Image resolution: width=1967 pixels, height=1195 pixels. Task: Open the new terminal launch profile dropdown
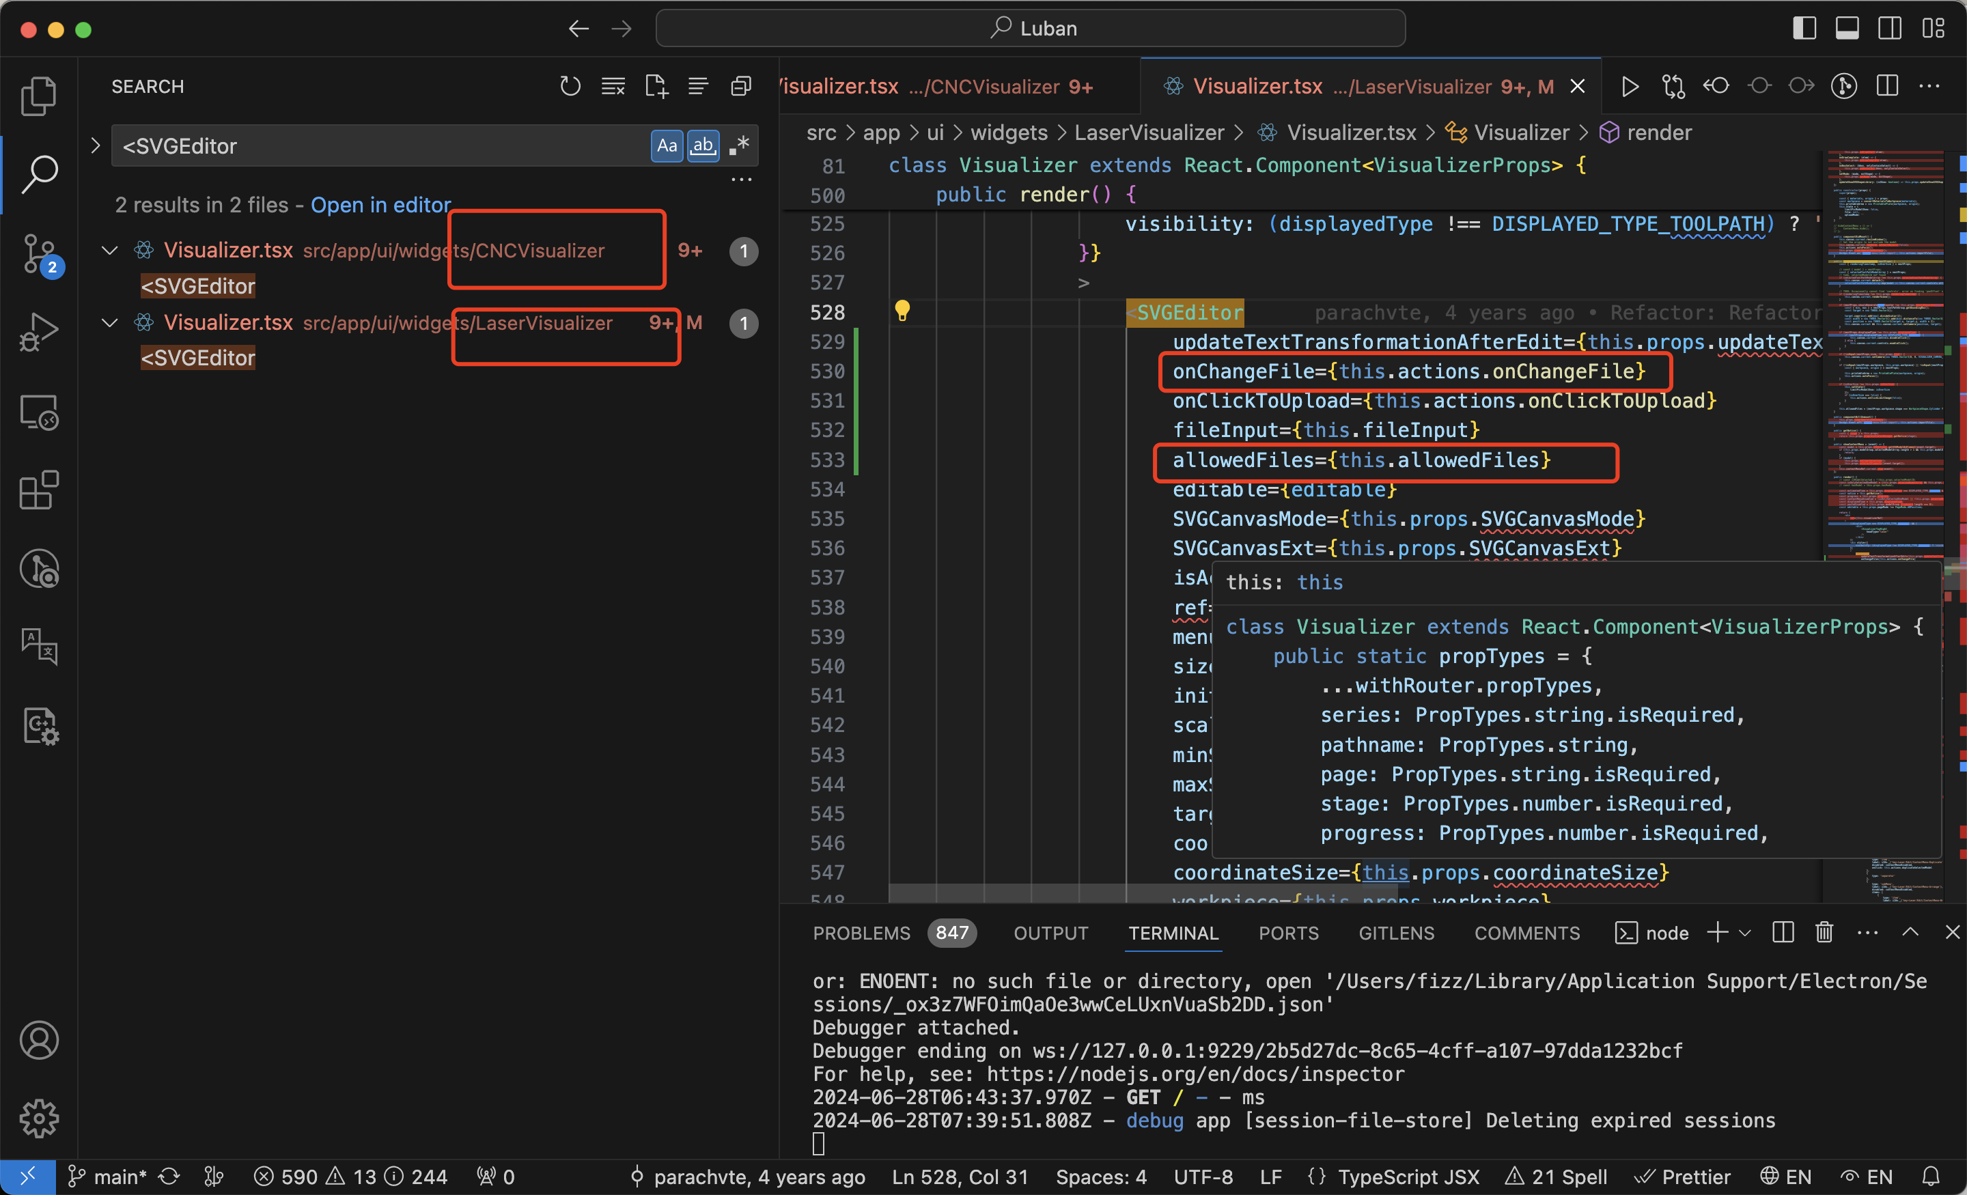[x=1745, y=932]
